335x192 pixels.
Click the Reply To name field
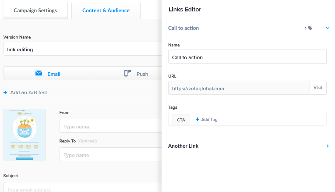coord(110,155)
